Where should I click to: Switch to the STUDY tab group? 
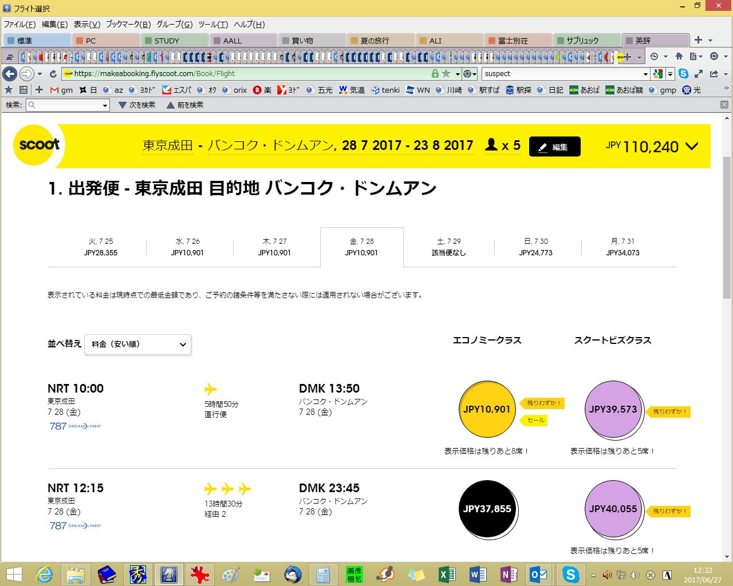click(174, 41)
